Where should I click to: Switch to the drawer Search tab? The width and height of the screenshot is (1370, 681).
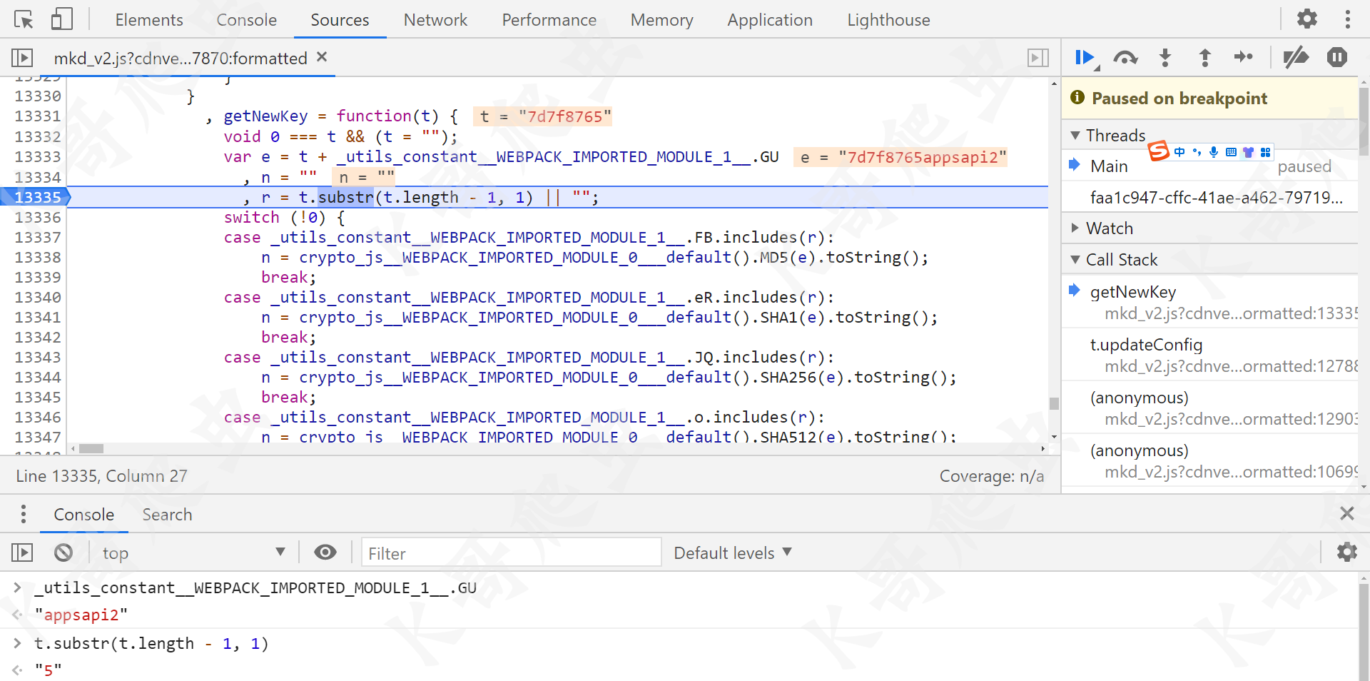point(167,515)
